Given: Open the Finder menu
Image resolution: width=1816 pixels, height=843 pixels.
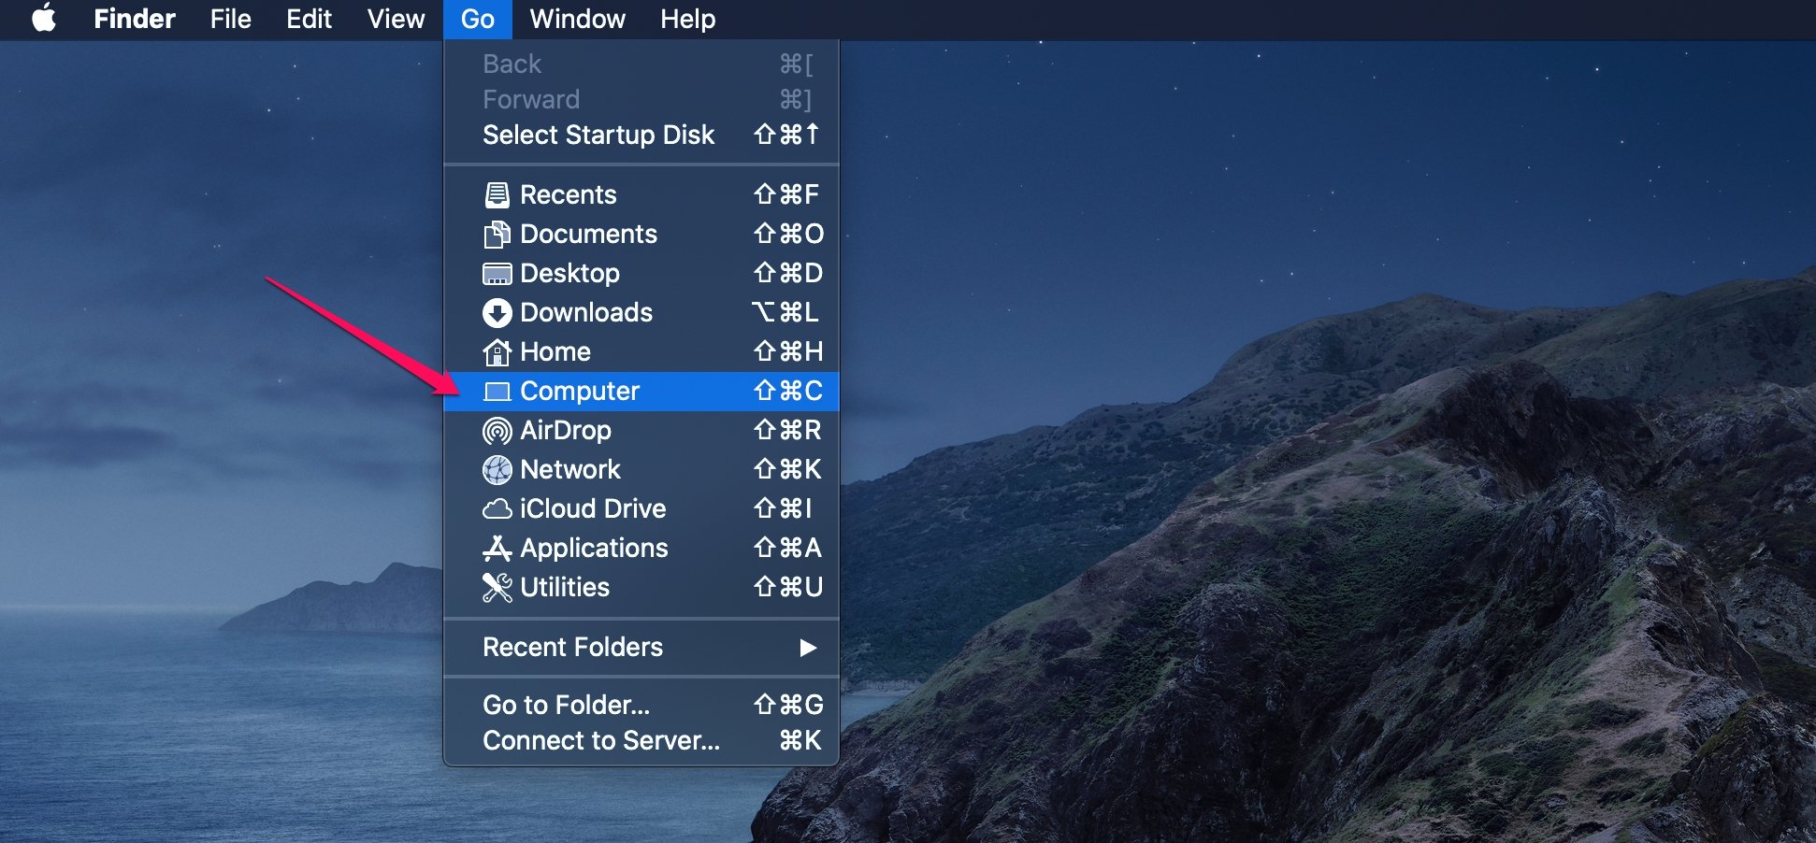Looking at the screenshot, I should point(135,19).
